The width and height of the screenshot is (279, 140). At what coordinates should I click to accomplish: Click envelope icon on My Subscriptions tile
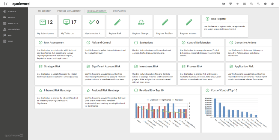click(43, 22)
